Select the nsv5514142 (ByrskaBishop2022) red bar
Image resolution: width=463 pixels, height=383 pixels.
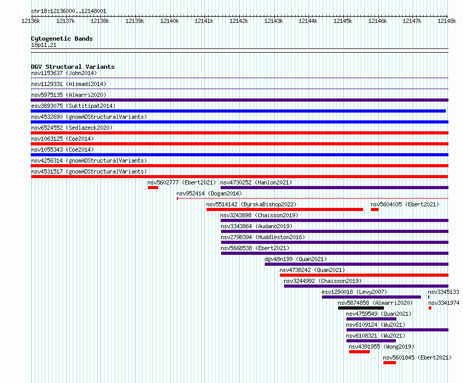285,209
